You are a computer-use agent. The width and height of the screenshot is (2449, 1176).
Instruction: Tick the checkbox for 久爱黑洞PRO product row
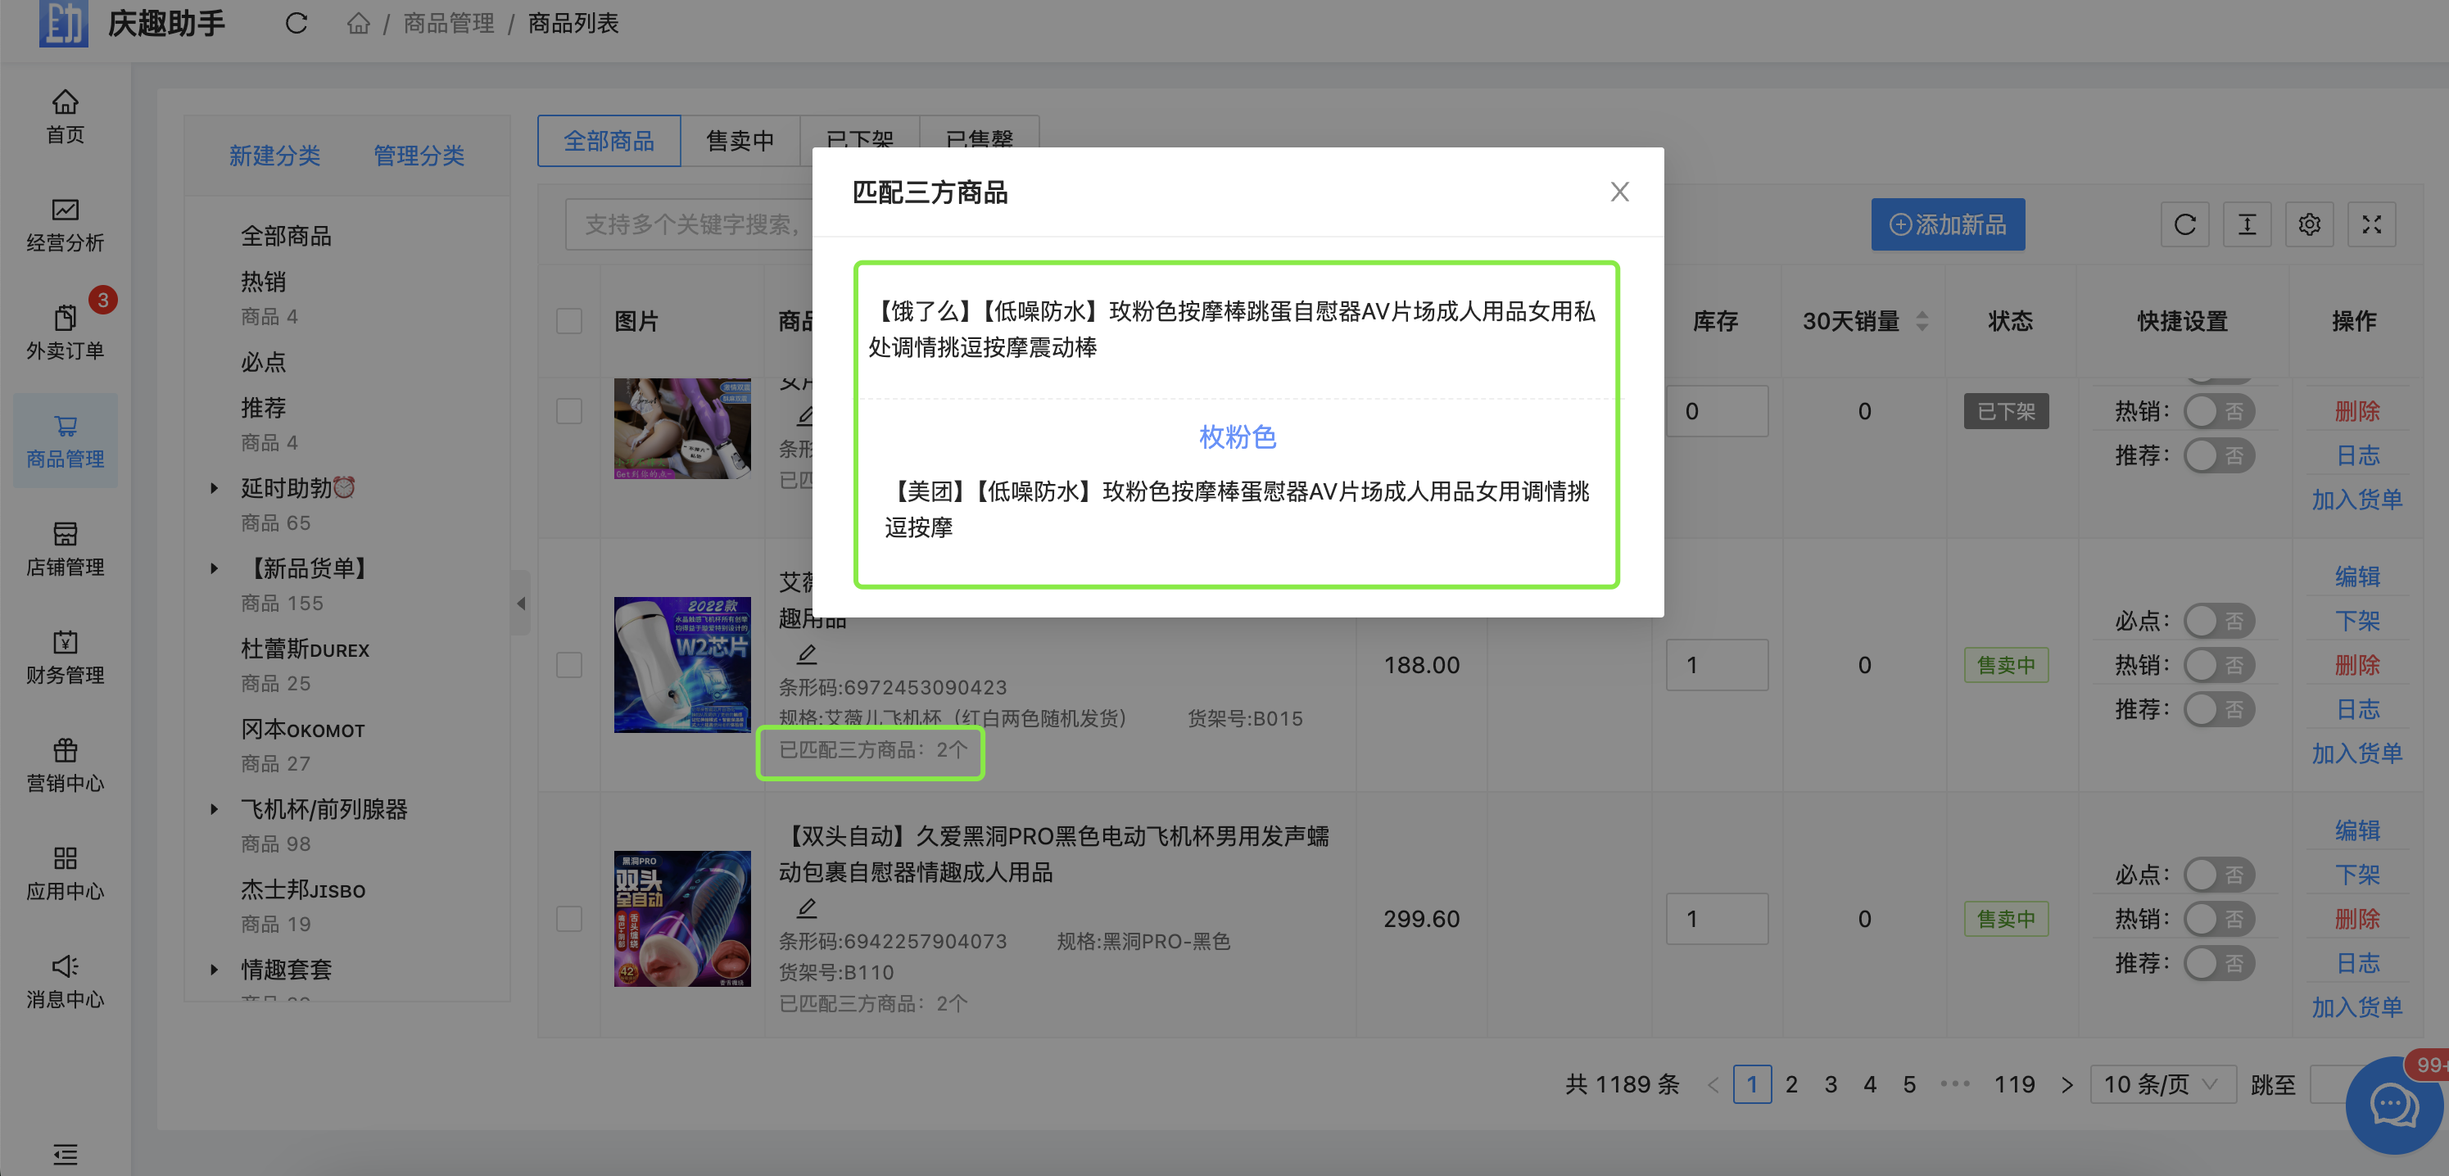pos(568,918)
